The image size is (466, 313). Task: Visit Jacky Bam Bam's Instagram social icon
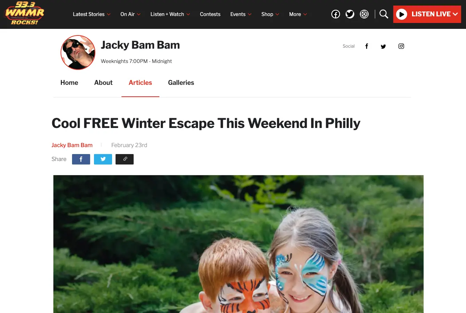pos(401,46)
